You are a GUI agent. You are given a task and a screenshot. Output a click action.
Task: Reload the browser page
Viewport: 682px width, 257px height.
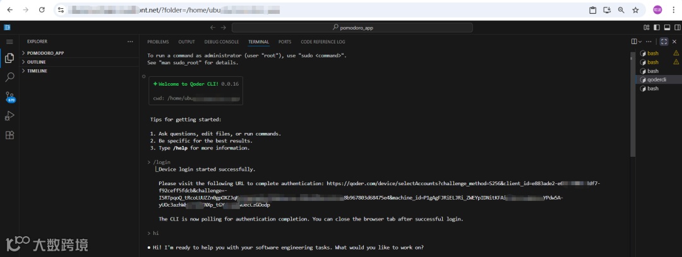[42, 10]
